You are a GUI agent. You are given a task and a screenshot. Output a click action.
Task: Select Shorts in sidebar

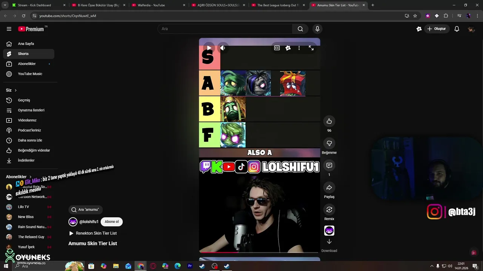29,54
